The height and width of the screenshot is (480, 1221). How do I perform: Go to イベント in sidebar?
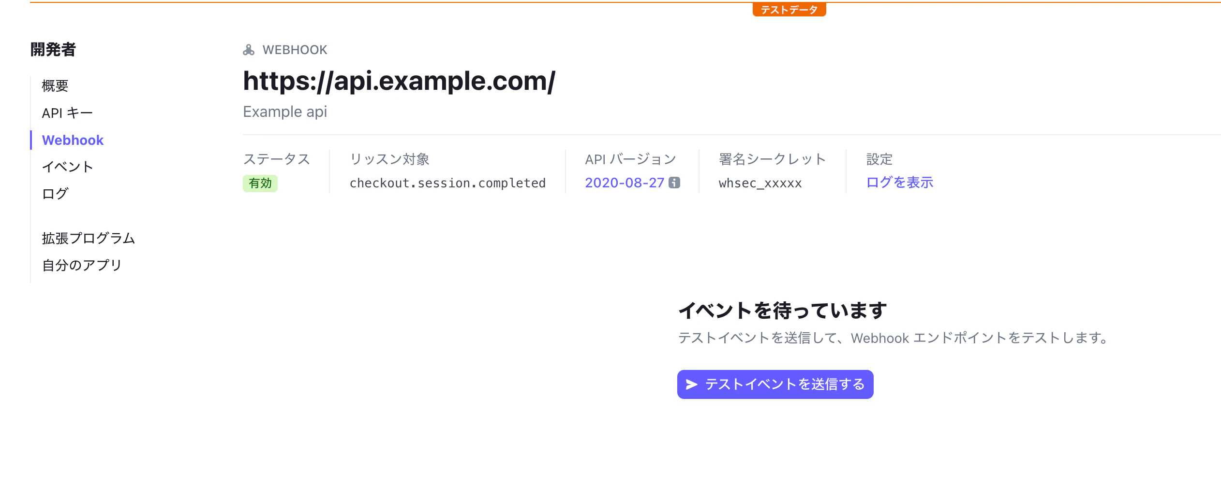click(68, 167)
